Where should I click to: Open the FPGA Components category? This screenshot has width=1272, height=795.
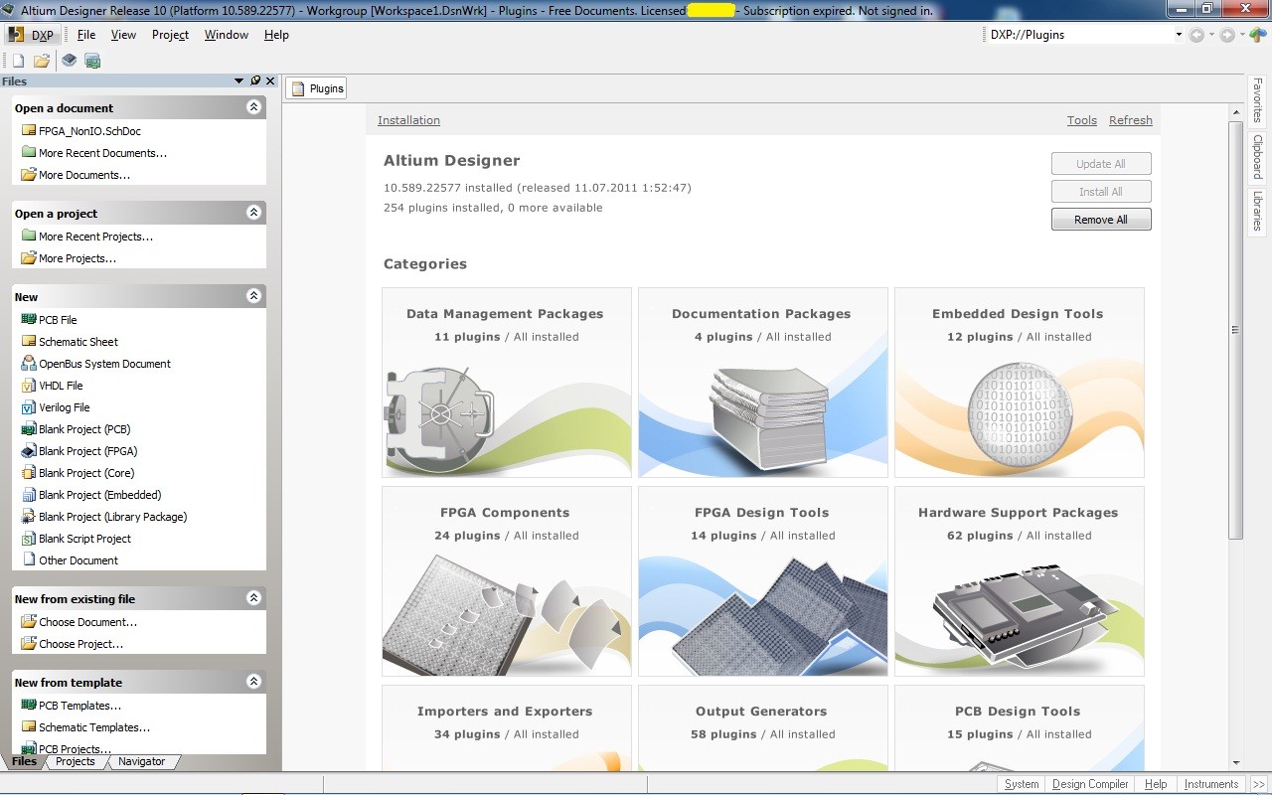[507, 581]
